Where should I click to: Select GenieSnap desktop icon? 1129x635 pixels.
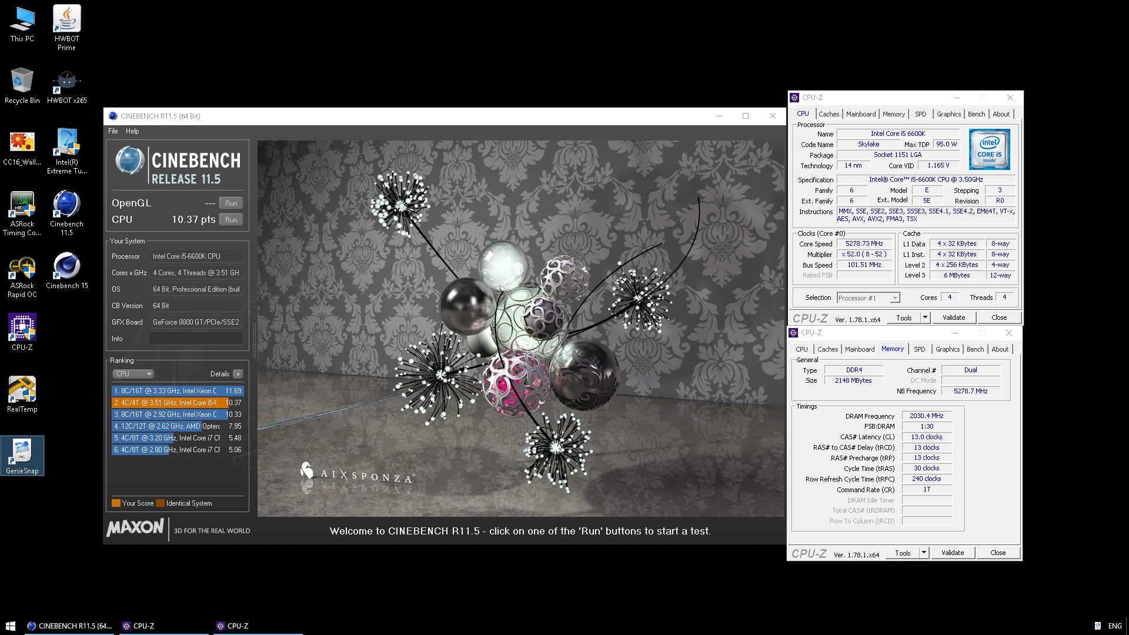(22, 456)
